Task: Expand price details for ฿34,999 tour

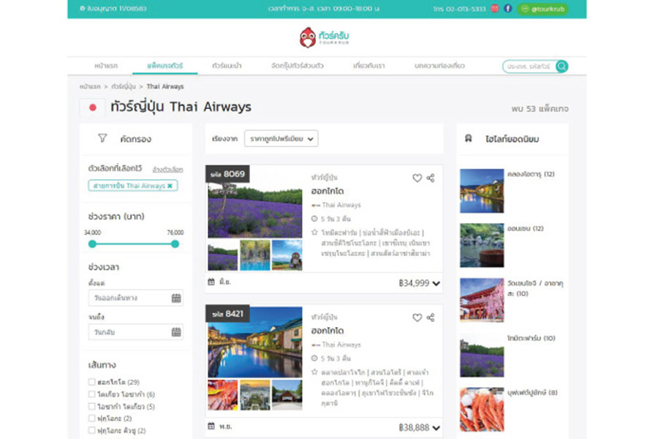Action: click(x=436, y=284)
